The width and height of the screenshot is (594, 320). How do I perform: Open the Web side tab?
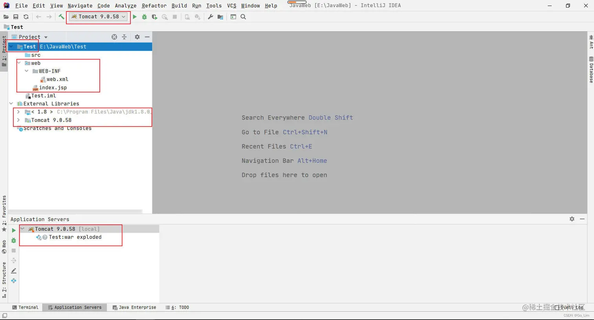[x=4, y=247]
